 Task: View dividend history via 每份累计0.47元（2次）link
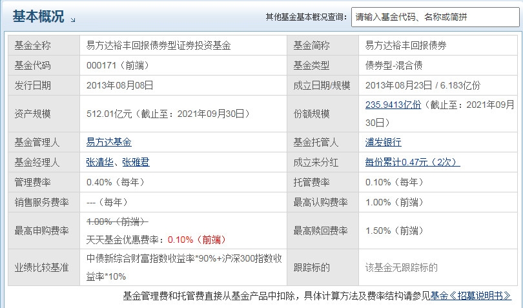[x=412, y=162]
